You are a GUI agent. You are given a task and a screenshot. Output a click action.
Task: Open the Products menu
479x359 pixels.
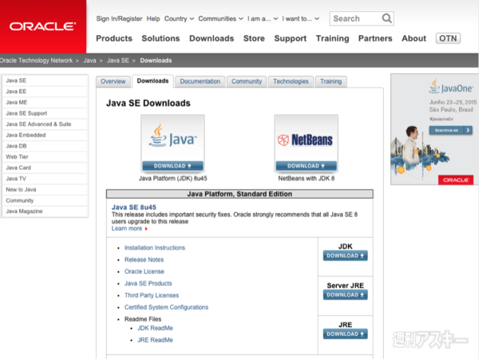tap(114, 38)
